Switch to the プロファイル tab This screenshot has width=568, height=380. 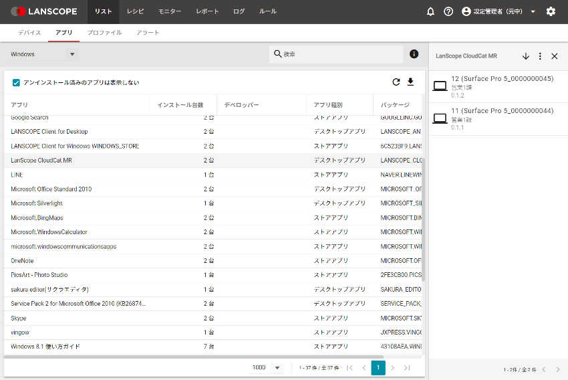104,33
